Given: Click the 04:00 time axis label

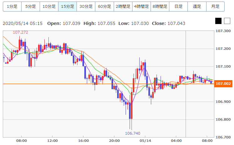Looking at the screenshot, I should point(176,141).
